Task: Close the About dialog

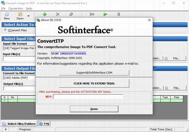Action: coord(149,20)
